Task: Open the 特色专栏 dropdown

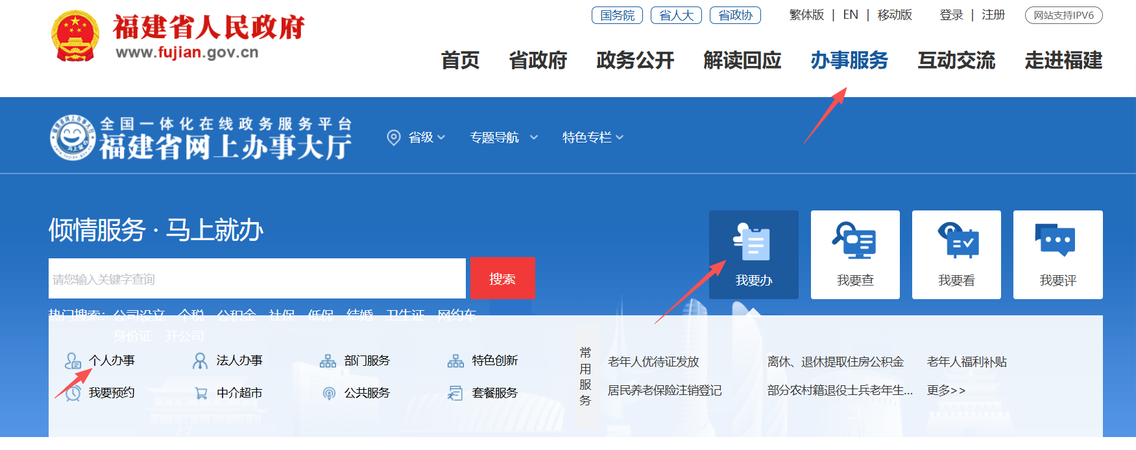Action: [x=592, y=137]
